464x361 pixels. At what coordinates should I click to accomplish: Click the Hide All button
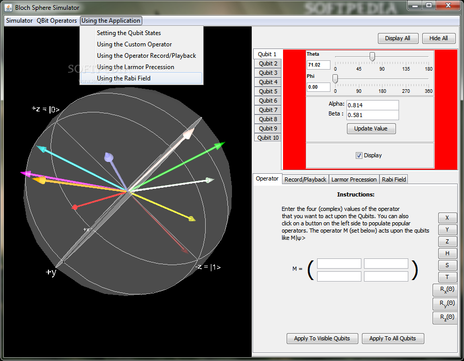pyautogui.click(x=438, y=38)
